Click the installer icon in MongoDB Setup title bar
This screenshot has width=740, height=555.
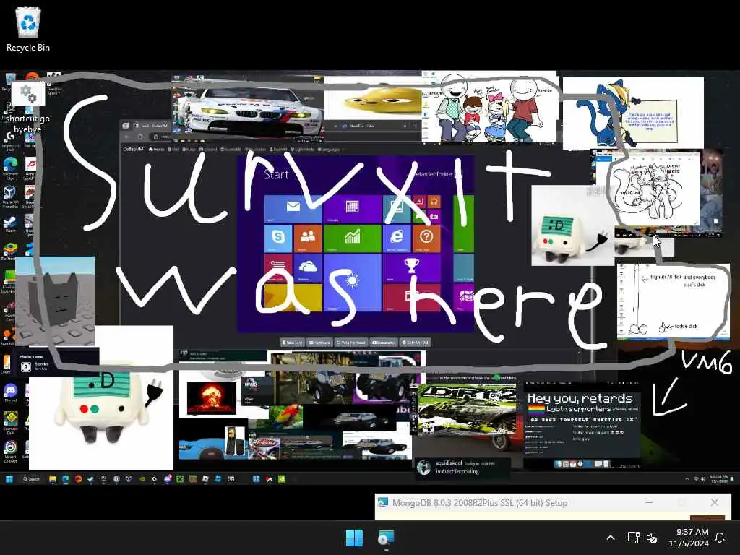tap(383, 503)
